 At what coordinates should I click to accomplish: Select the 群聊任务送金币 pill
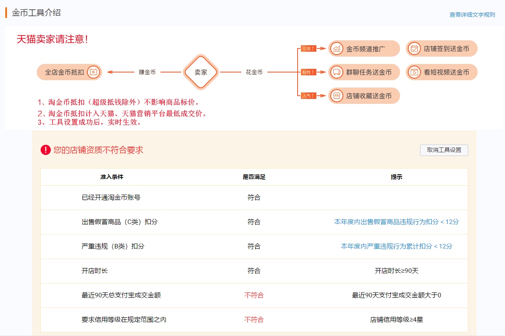(x=364, y=72)
